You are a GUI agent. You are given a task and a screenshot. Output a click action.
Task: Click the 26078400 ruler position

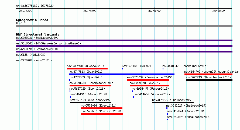point(154,11)
